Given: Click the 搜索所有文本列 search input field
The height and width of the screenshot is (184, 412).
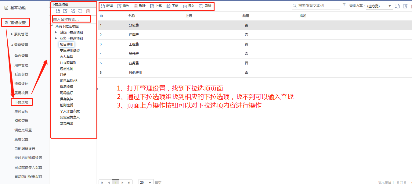Looking at the screenshot, I should pyautogui.click(x=316, y=5).
